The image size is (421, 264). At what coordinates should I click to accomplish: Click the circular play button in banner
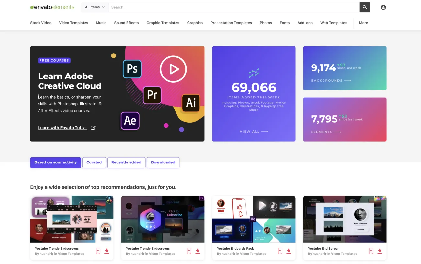[173, 69]
